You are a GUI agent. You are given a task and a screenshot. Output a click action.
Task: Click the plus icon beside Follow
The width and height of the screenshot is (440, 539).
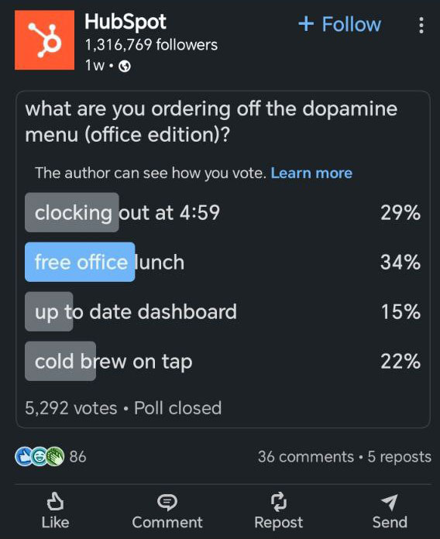coord(306,24)
